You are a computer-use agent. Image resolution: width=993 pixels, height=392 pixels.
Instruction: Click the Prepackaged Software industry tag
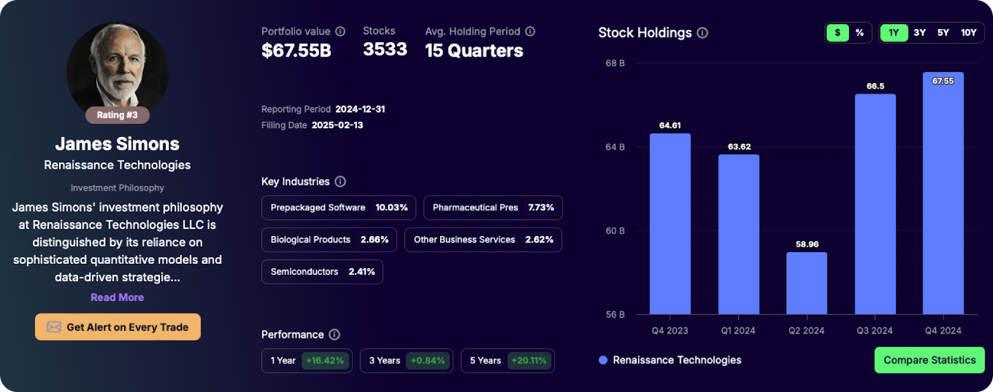pyautogui.click(x=339, y=207)
